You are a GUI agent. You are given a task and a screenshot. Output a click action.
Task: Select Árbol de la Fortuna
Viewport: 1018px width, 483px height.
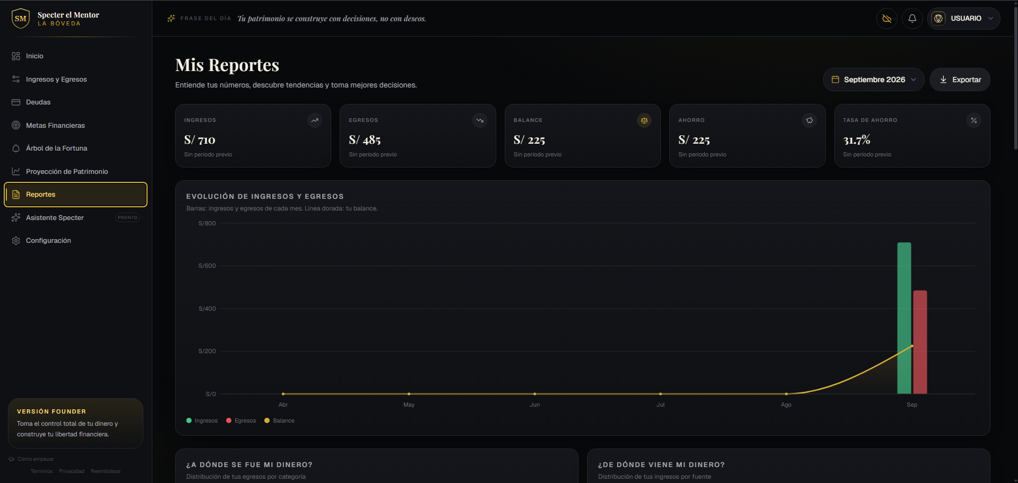(x=75, y=148)
